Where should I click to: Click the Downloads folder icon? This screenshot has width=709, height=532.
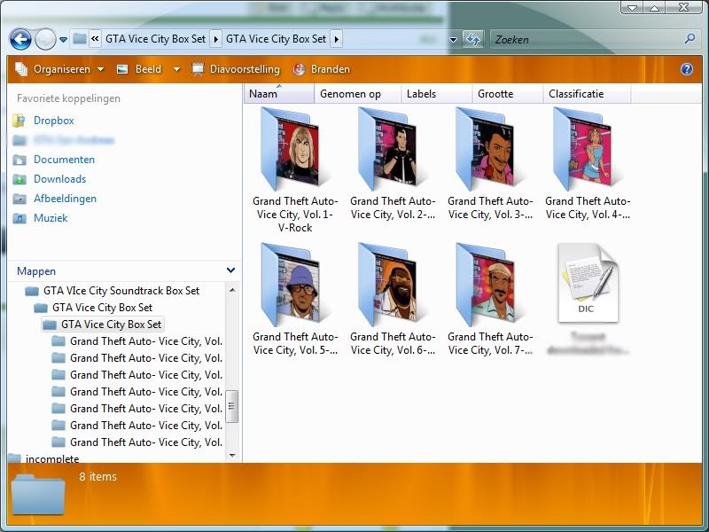[19, 180]
